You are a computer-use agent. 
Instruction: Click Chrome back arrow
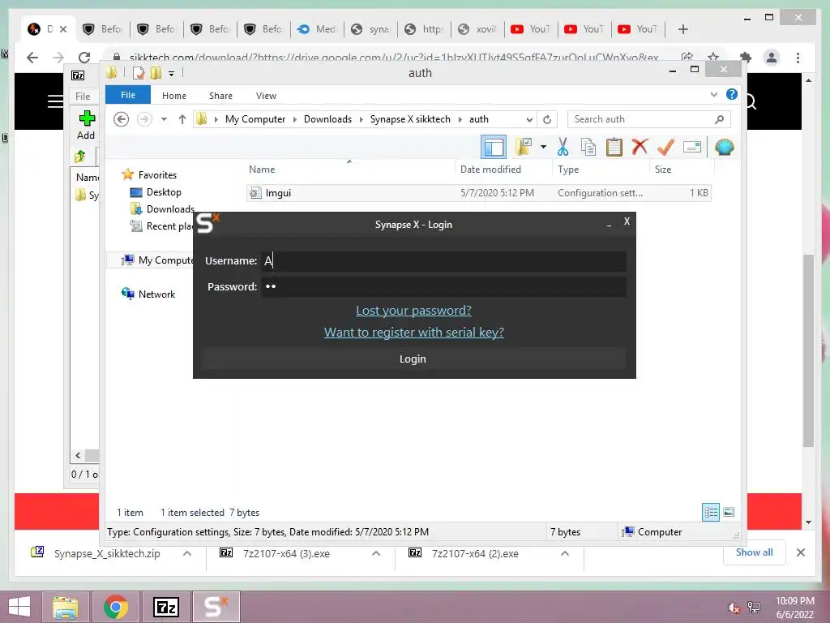32,58
